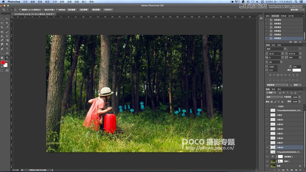Screen dimensions: 306x172
Task: Select the 小家伙3 layer thumbnail
Action: pos(273,124)
